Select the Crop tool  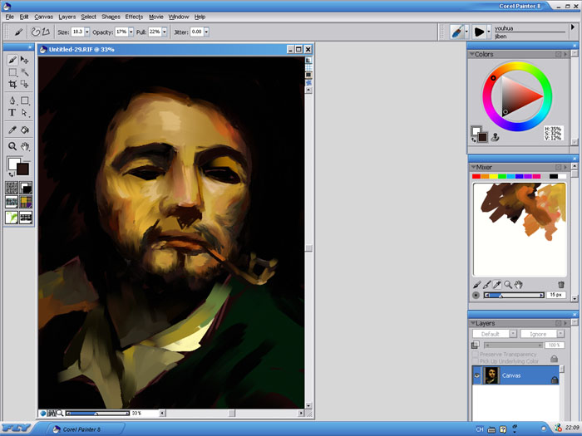(x=12, y=84)
